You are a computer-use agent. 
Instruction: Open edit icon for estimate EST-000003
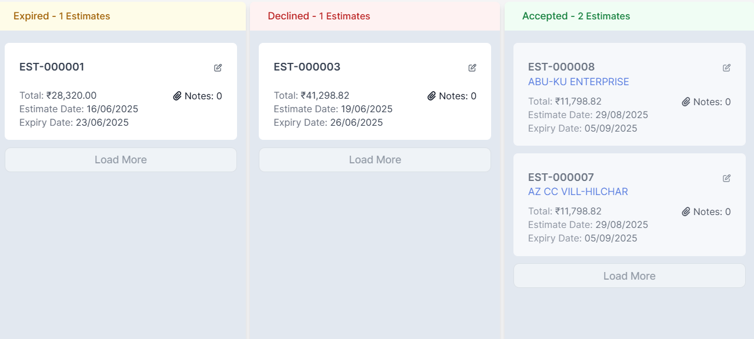tap(472, 68)
